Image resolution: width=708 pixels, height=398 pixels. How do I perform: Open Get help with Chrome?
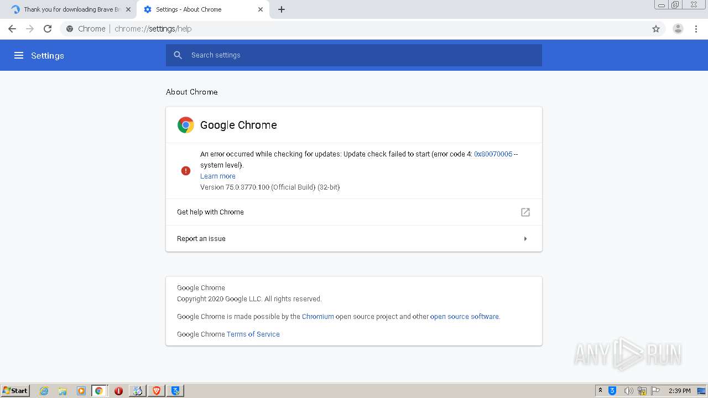coord(354,212)
